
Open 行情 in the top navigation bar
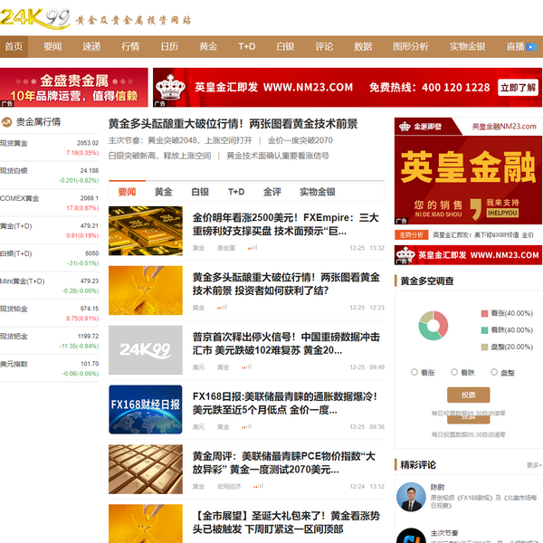130,46
